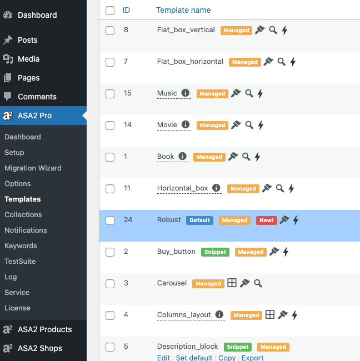Click the magnifier icon in Horizontal_box row

pos(280,188)
